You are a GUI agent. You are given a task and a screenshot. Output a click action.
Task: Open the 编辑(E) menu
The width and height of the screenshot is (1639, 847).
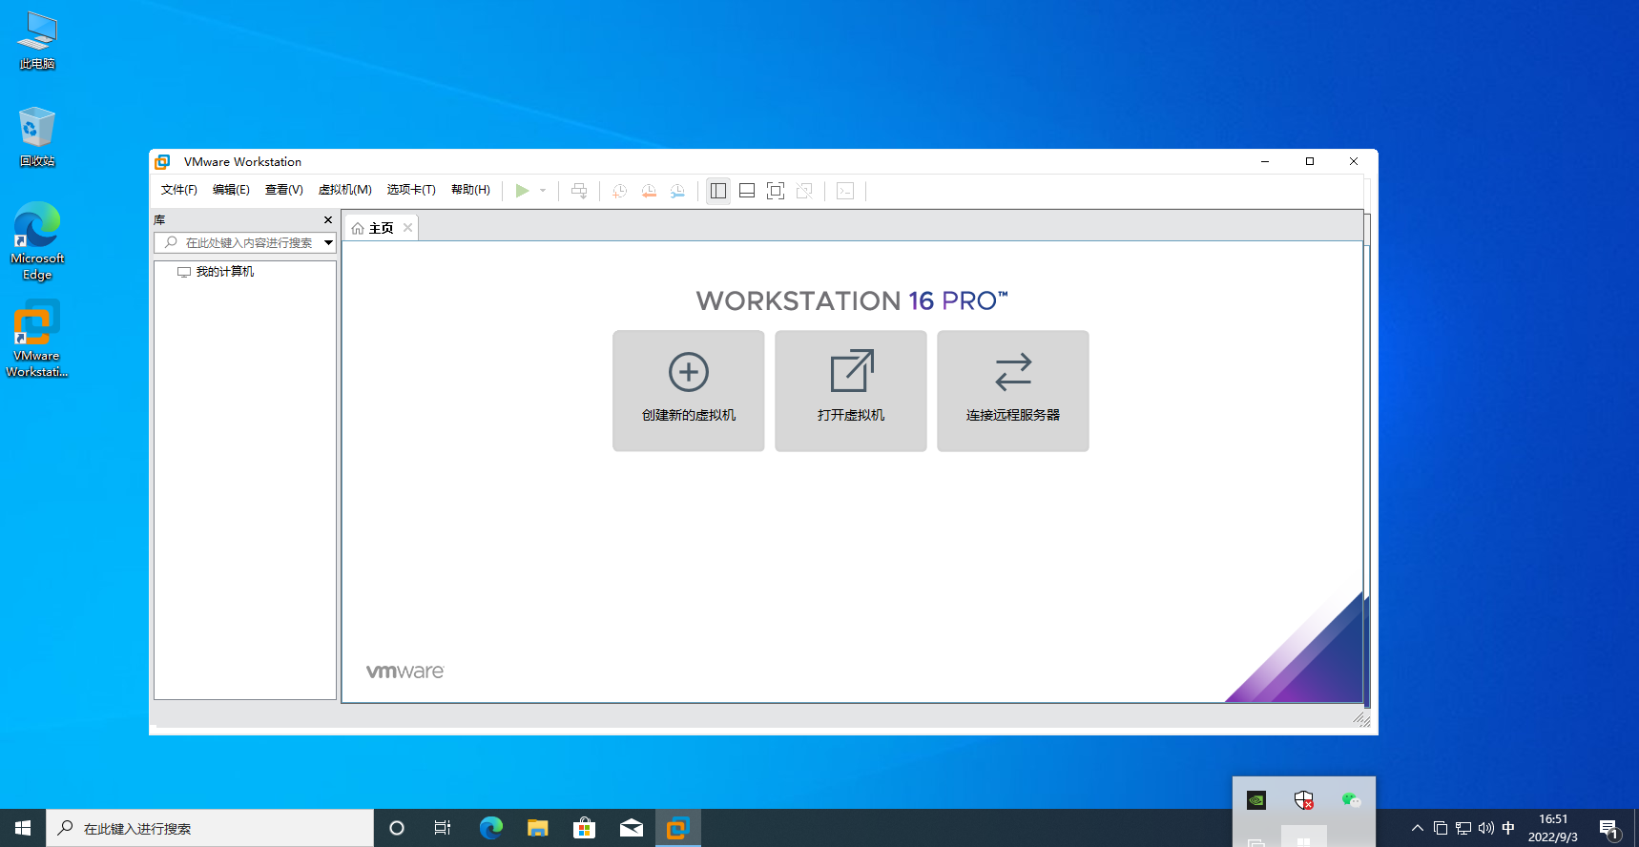(231, 190)
